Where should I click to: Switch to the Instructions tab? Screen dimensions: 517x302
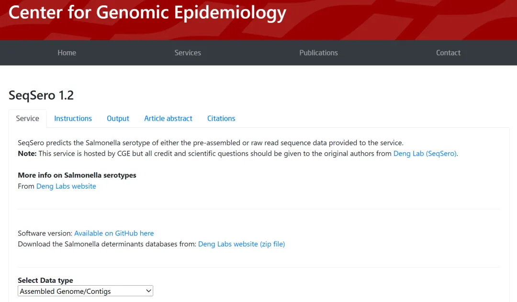[73, 119]
